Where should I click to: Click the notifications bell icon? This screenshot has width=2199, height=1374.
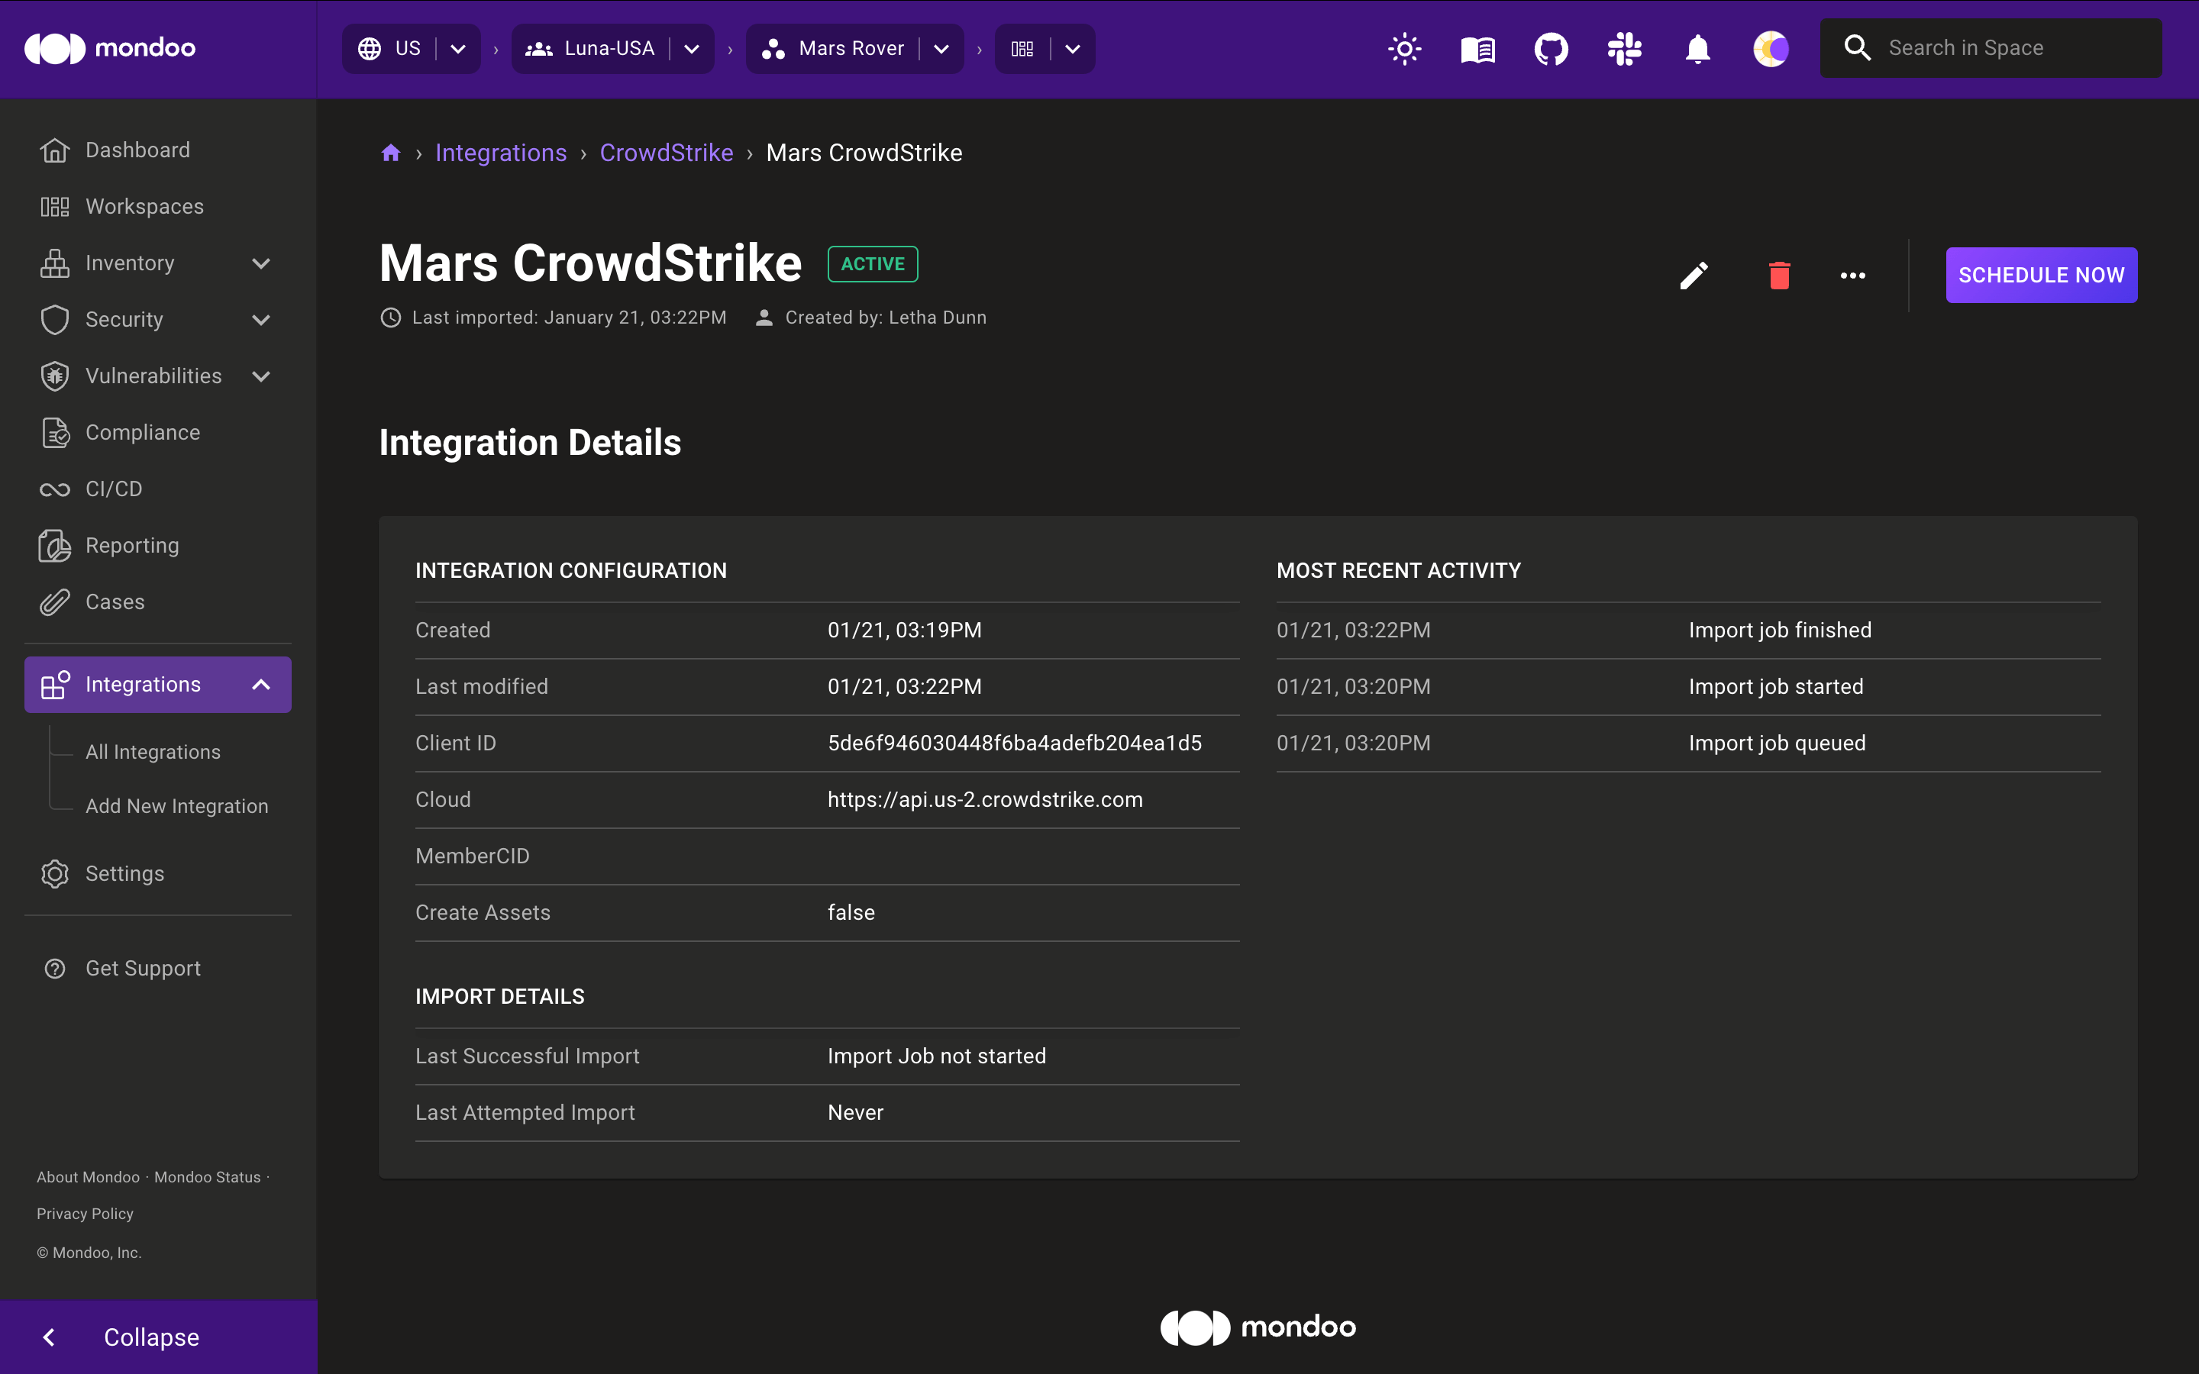[1697, 47]
